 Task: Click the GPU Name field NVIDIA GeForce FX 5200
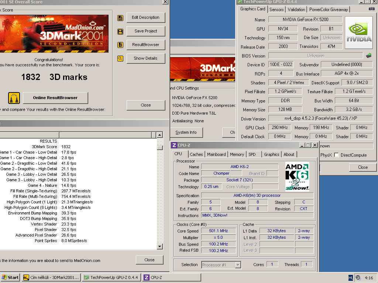tap(305, 20)
